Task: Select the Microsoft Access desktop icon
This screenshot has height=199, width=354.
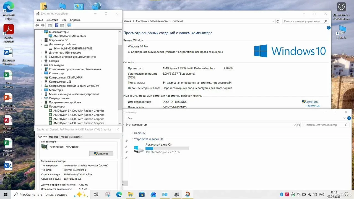Action: pyautogui.click(x=9, y=124)
